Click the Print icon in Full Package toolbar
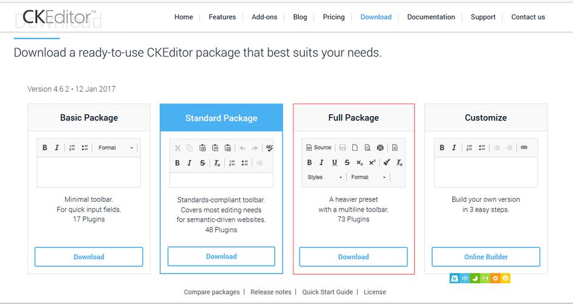 coord(380,147)
